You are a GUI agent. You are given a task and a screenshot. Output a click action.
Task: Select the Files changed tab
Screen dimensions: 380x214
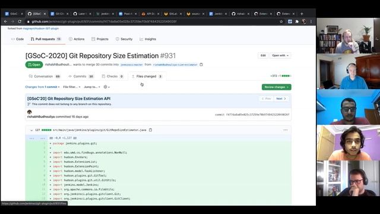[x=147, y=77]
